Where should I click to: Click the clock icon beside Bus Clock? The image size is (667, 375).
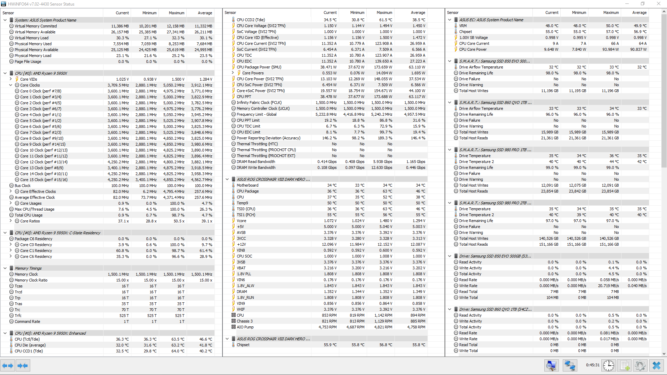point(11,186)
